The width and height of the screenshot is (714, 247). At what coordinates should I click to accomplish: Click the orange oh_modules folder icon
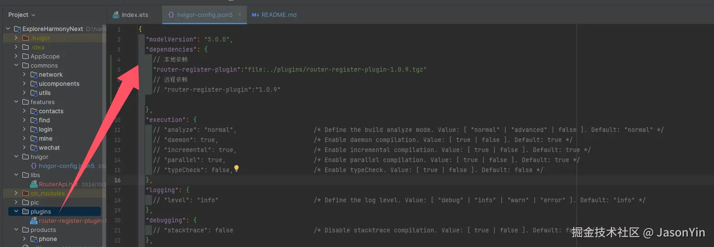point(26,193)
